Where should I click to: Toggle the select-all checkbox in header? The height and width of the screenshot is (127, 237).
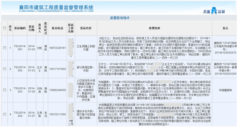(x=4, y=28)
